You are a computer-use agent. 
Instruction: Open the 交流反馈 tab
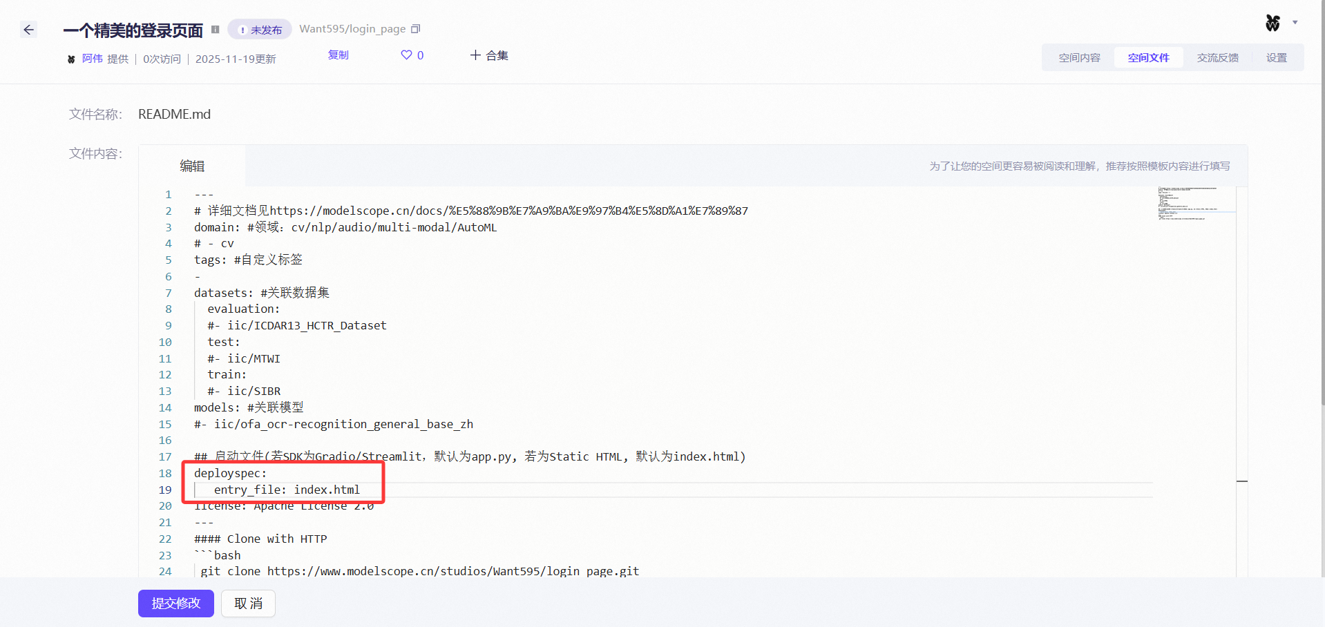[x=1217, y=57]
